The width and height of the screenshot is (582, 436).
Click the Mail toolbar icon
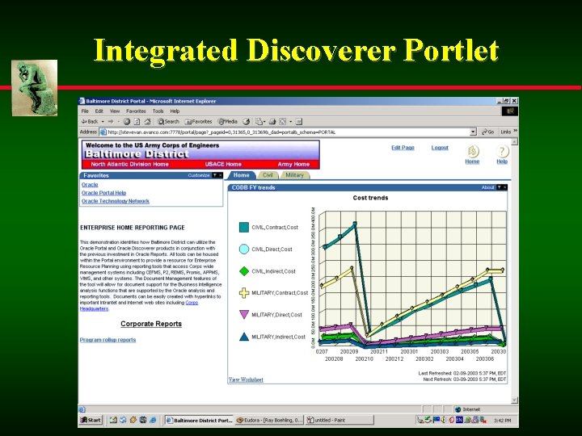[259, 122]
